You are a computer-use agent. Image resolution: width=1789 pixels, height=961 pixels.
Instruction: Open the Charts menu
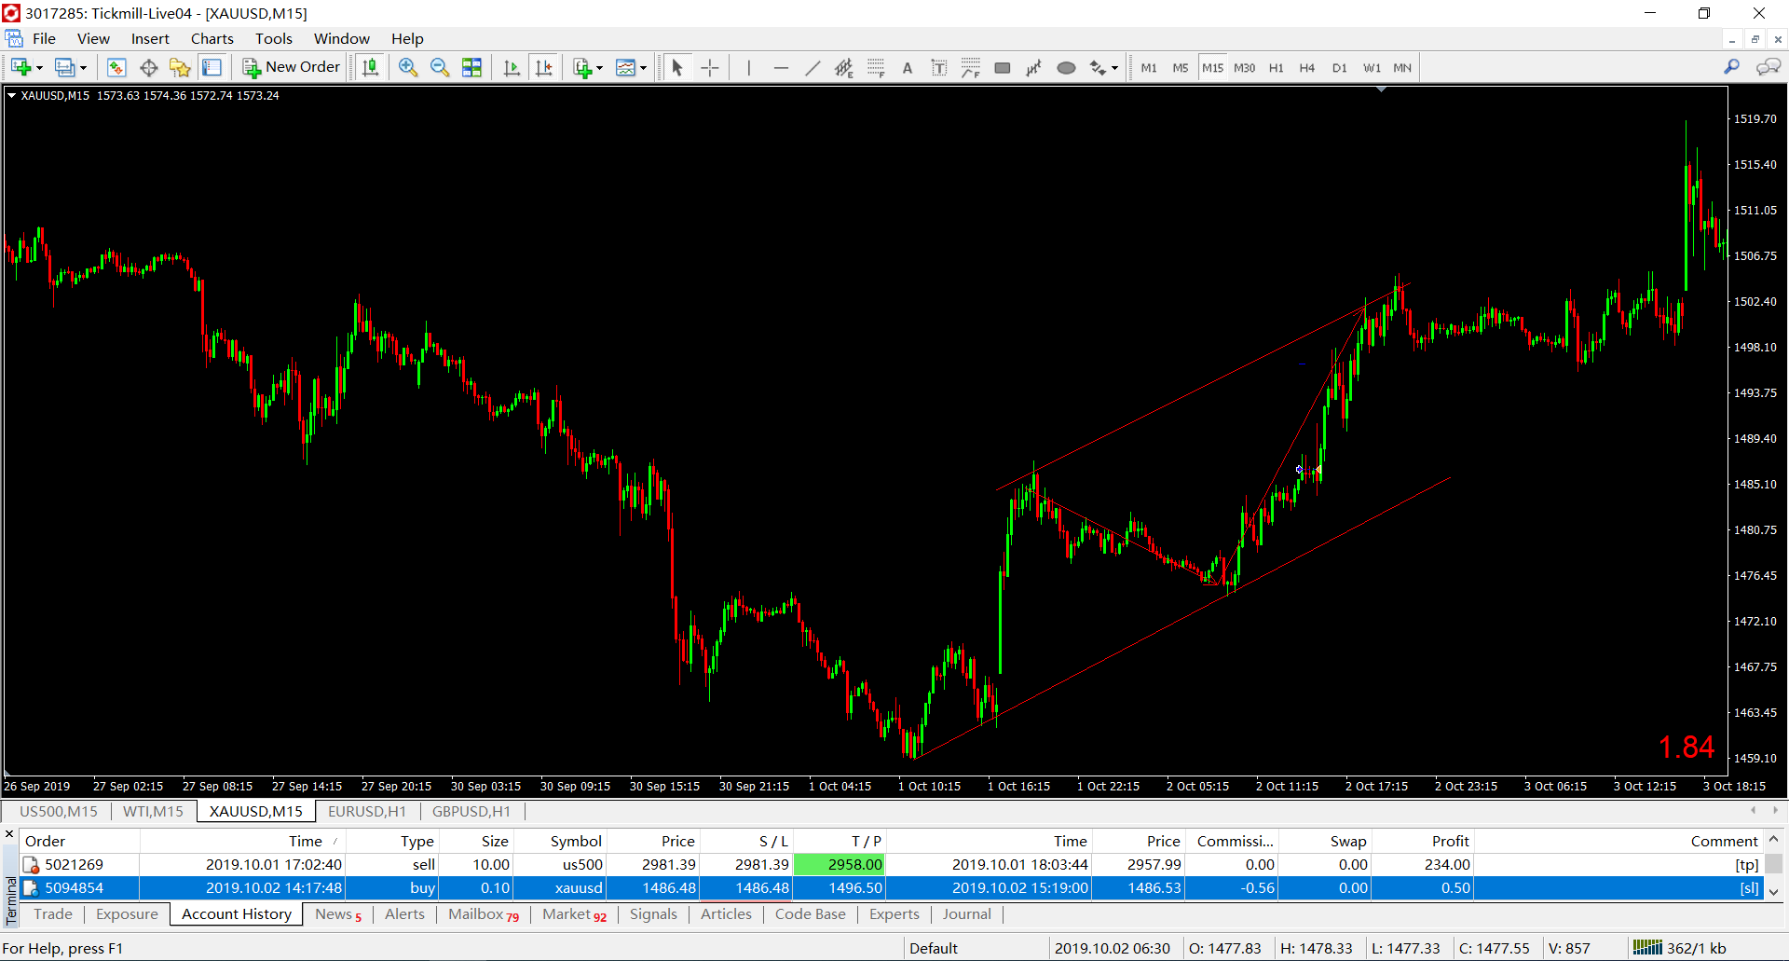click(212, 38)
